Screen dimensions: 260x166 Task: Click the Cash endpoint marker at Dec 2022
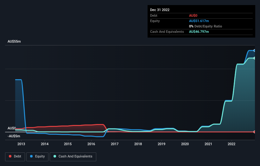point(255,58)
